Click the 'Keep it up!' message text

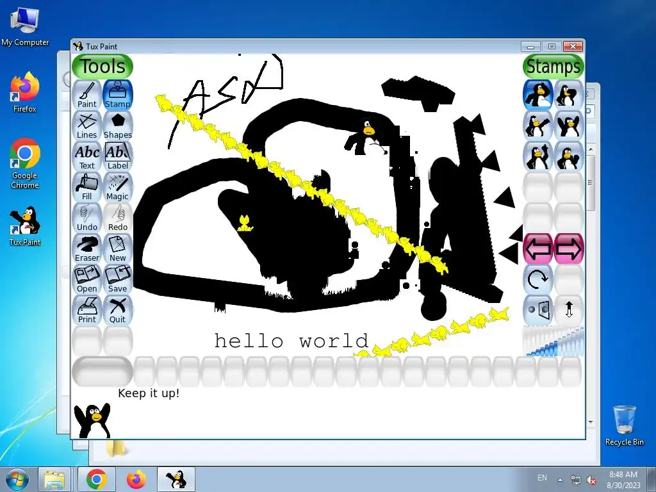tap(149, 393)
